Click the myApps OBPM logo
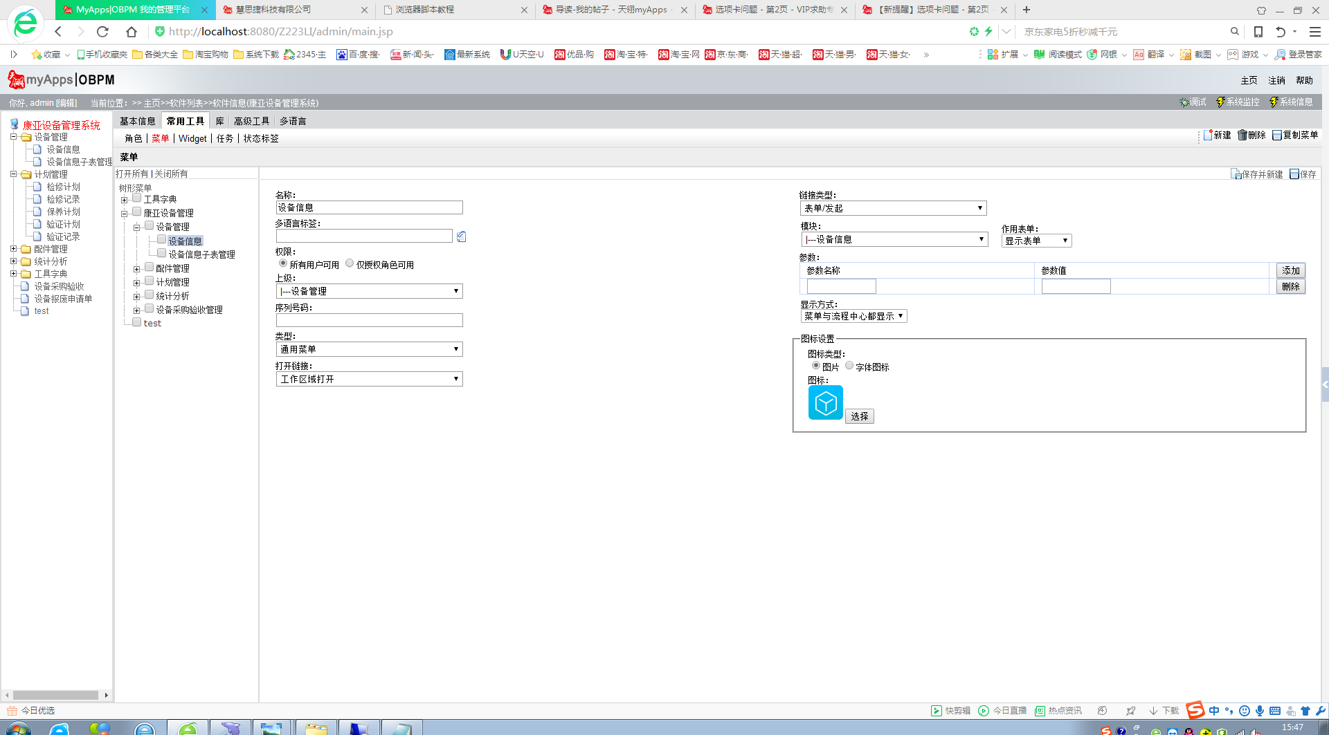 pyautogui.click(x=61, y=80)
